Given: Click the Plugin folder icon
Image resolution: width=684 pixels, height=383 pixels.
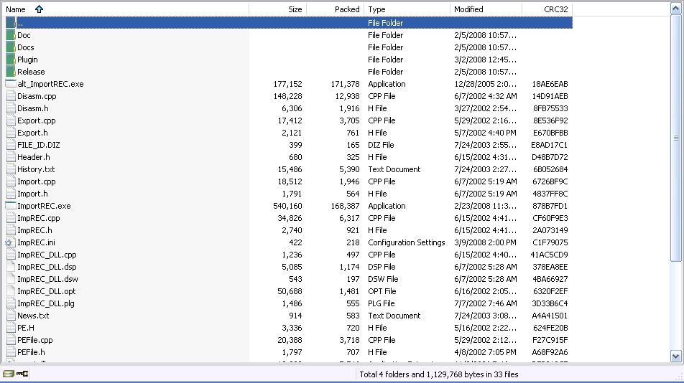Looking at the screenshot, I should pos(11,60).
